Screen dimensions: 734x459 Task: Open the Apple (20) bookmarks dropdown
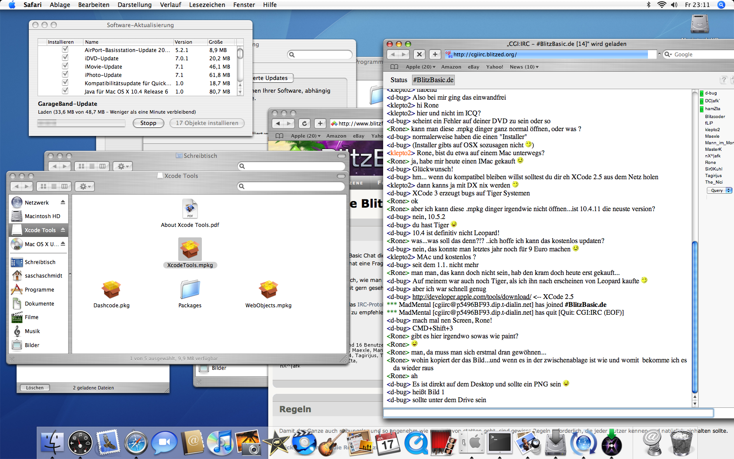point(420,67)
